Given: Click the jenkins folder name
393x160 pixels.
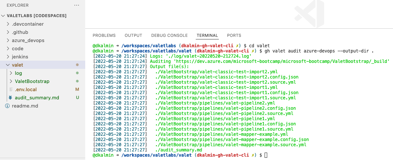Looking at the screenshot, I should tap(20, 57).
